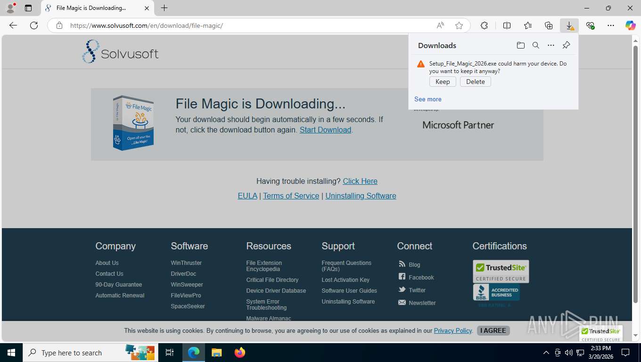The image size is (641, 362).
Task: Open the Extensions puzzle icon
Action: tap(484, 25)
